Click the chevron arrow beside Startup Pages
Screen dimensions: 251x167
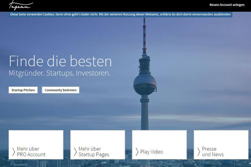75,152
